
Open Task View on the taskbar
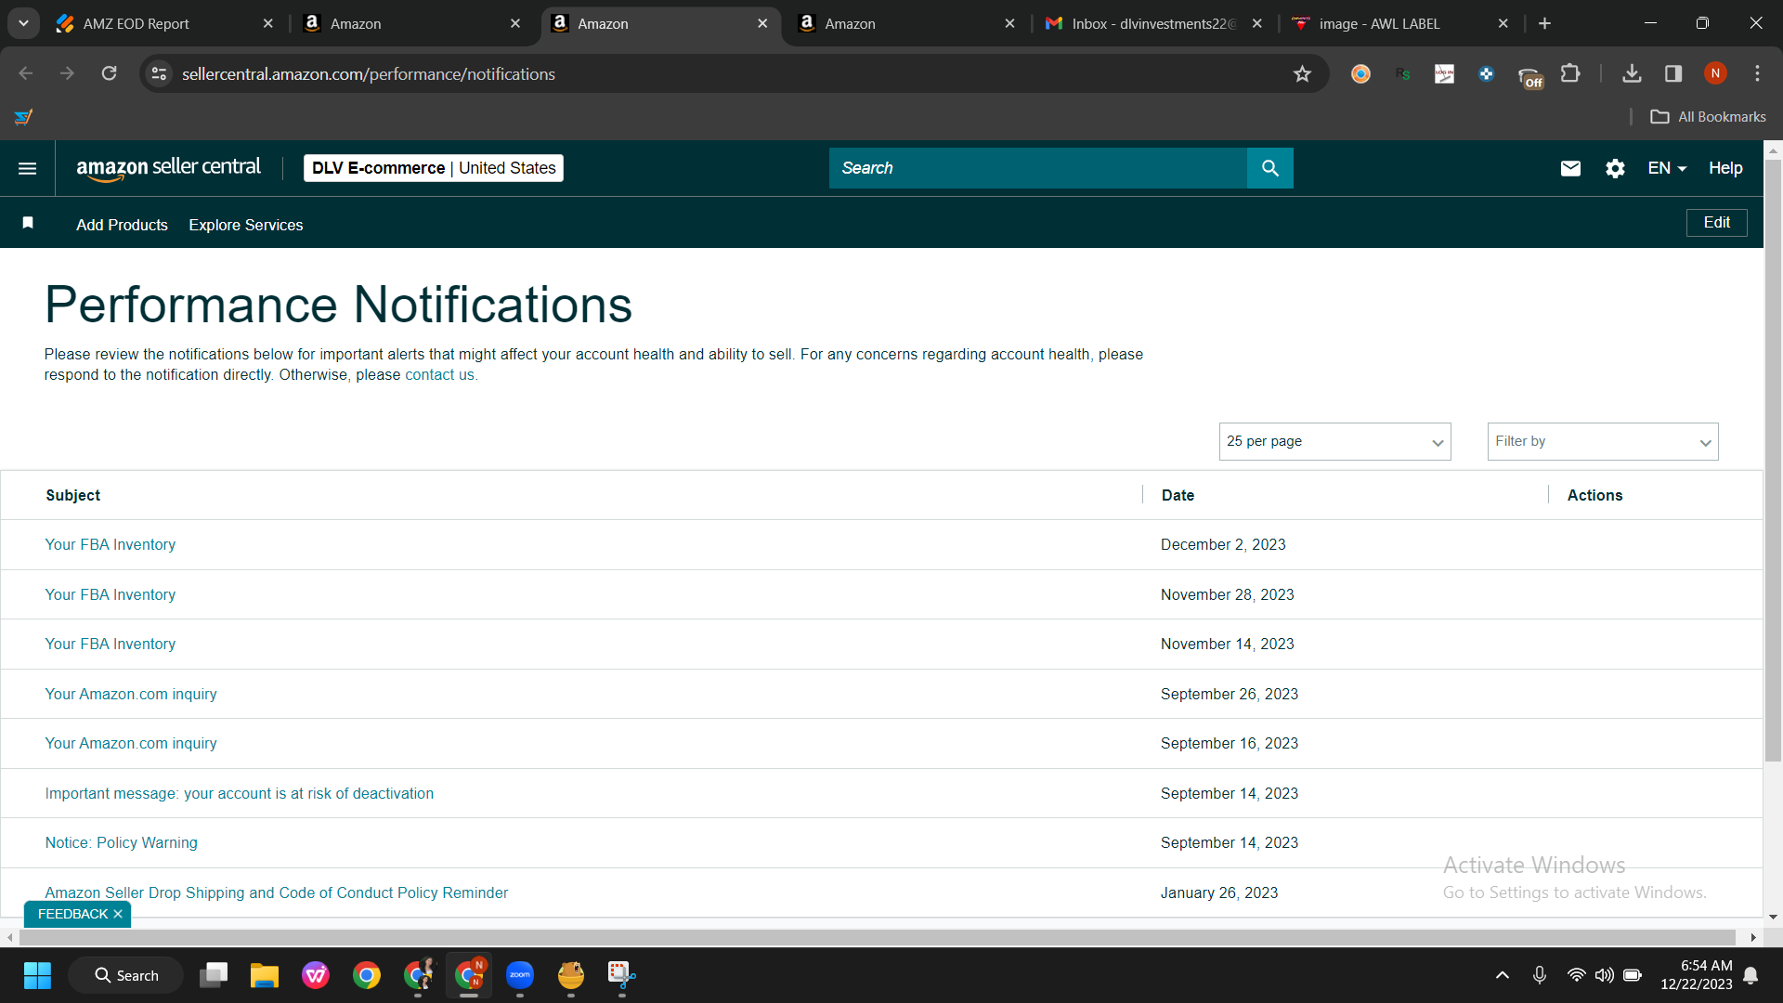214,975
